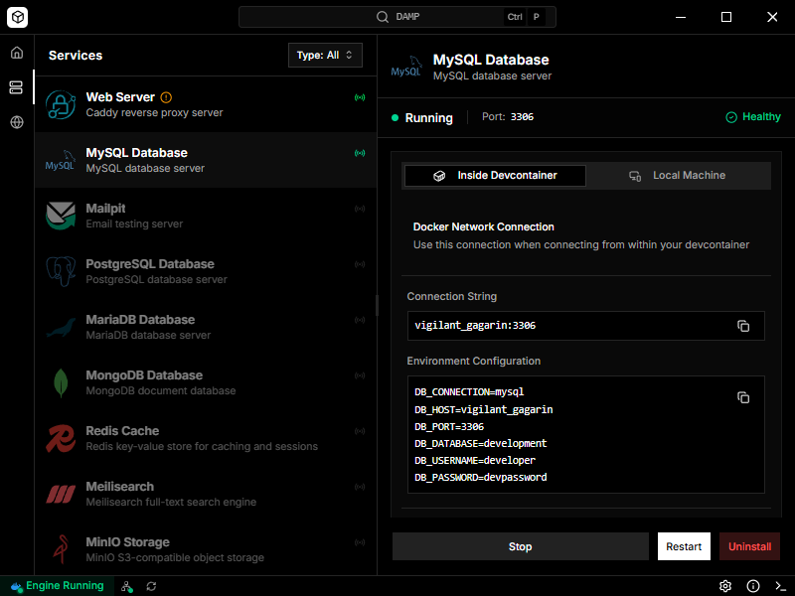Click the DAMP search bar
The image size is (795, 596).
click(396, 17)
